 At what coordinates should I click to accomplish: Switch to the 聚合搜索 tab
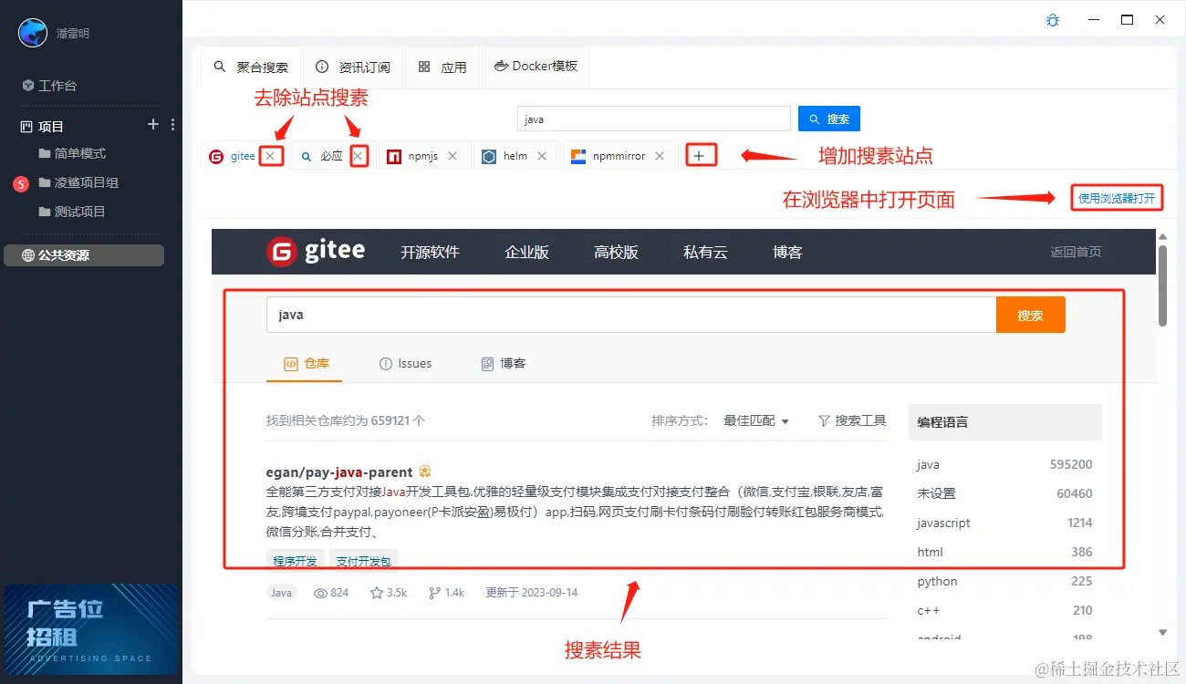[x=251, y=67]
